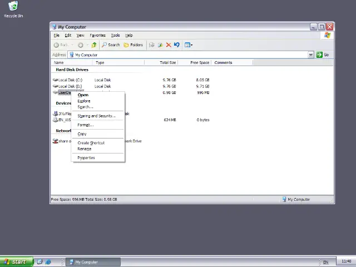Click the greyed Forward arrow button
The image size is (356, 267).
[x=80, y=45]
